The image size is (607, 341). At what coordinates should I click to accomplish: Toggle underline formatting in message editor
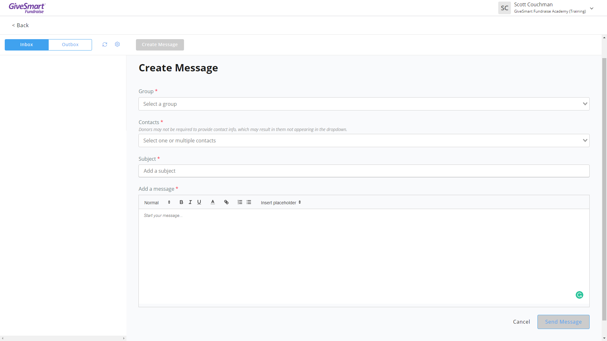199,202
